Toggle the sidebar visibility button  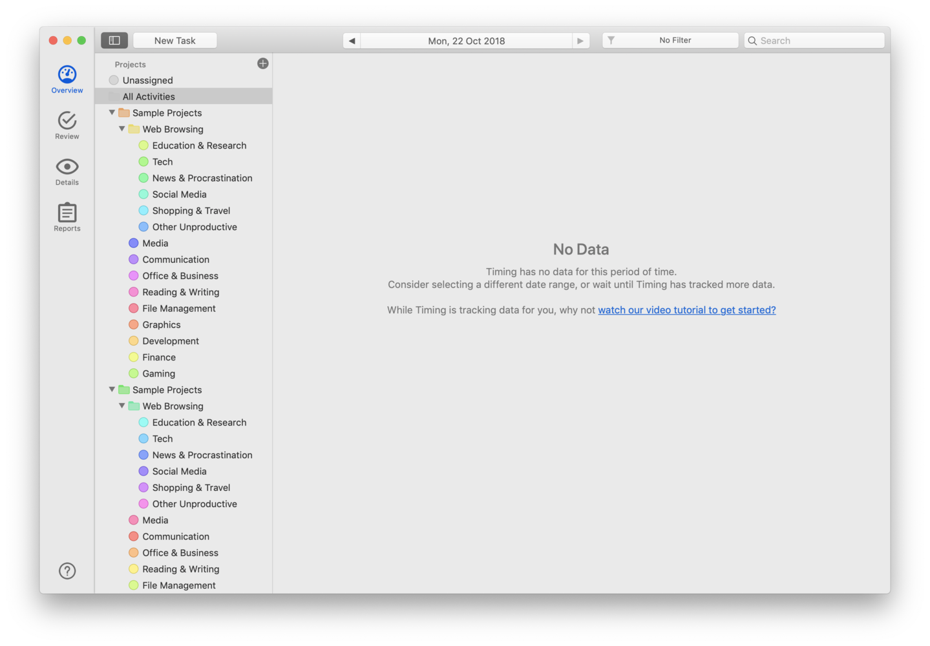[x=114, y=41]
